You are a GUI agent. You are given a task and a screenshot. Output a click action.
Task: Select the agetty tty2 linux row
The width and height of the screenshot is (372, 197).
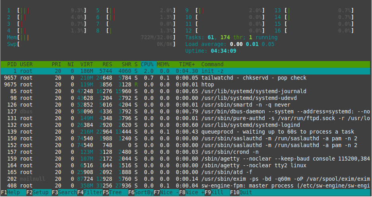[x=185, y=165]
